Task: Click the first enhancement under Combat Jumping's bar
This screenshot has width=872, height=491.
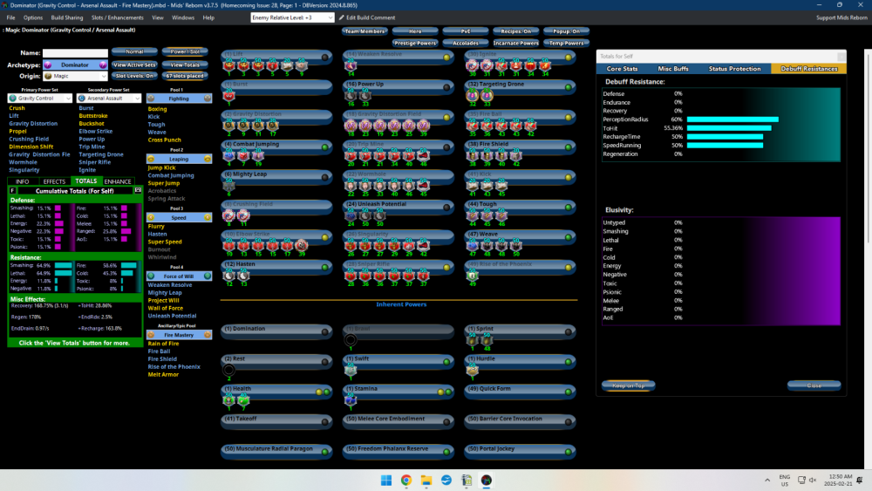Action: click(x=229, y=156)
